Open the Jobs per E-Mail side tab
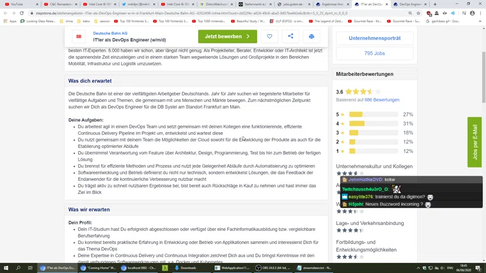Viewport: 486px width, 273px height. click(475, 142)
